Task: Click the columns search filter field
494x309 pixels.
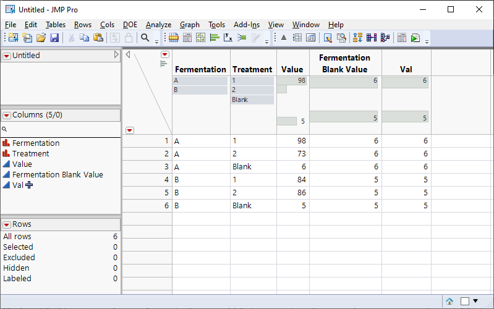Action: (62, 129)
